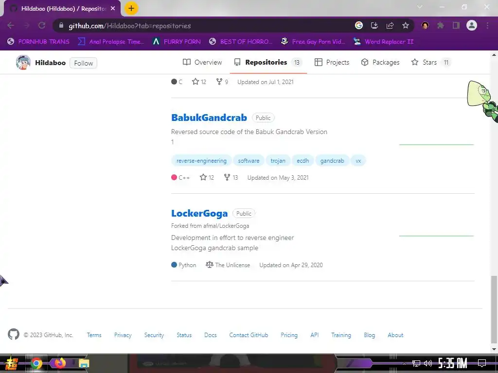The height and width of the screenshot is (373, 498).
Task: Click the page vertical scrollbar thumb
Action: coord(494,309)
